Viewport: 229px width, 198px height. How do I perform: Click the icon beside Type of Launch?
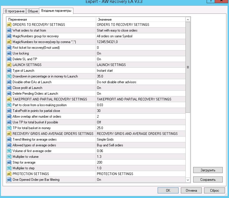click(x=9, y=71)
